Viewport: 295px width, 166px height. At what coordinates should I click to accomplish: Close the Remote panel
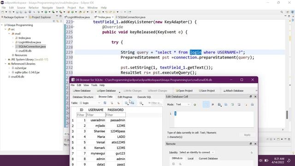(255, 144)
